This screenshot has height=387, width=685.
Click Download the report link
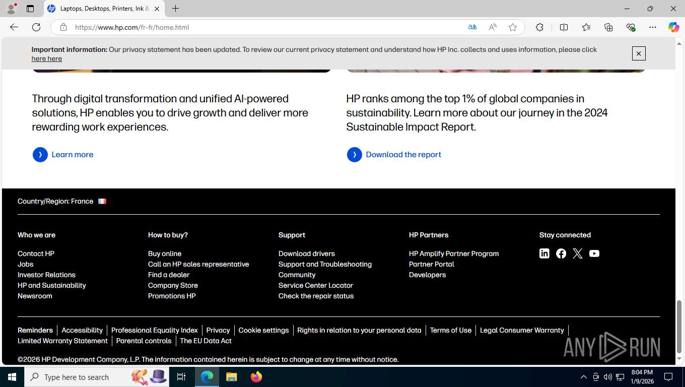pyautogui.click(x=403, y=155)
